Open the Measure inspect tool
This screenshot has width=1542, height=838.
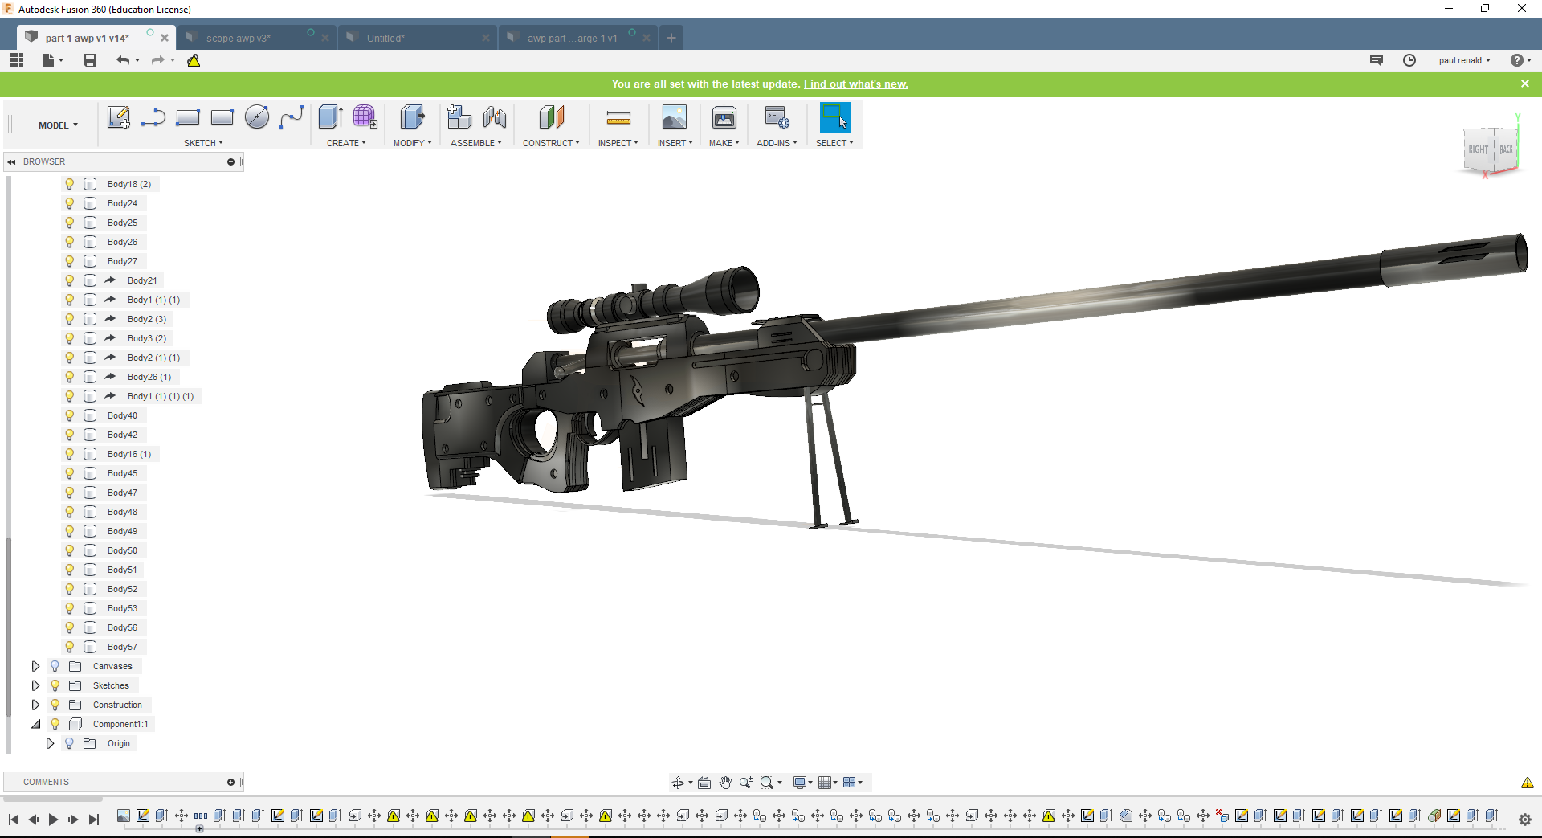618,117
